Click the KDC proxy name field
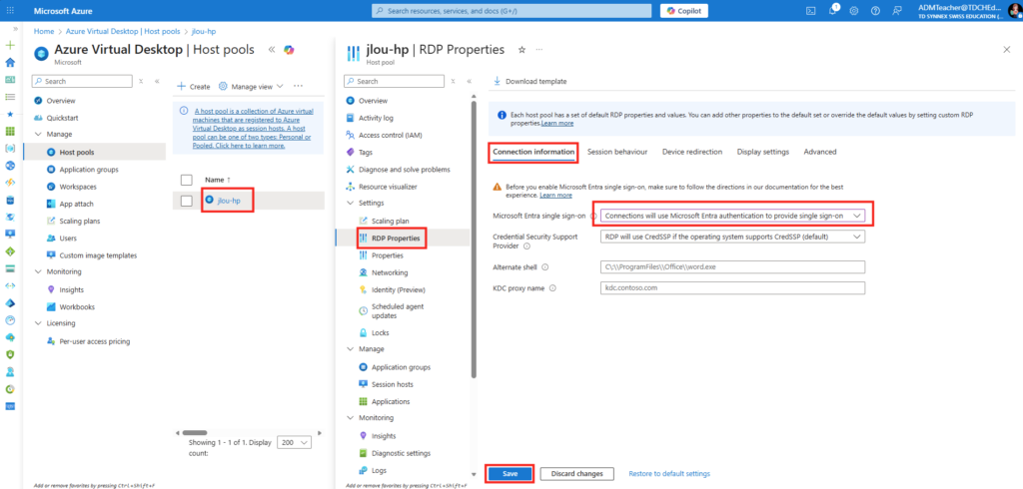Image resolution: width=1023 pixels, height=489 pixels. [x=732, y=287]
